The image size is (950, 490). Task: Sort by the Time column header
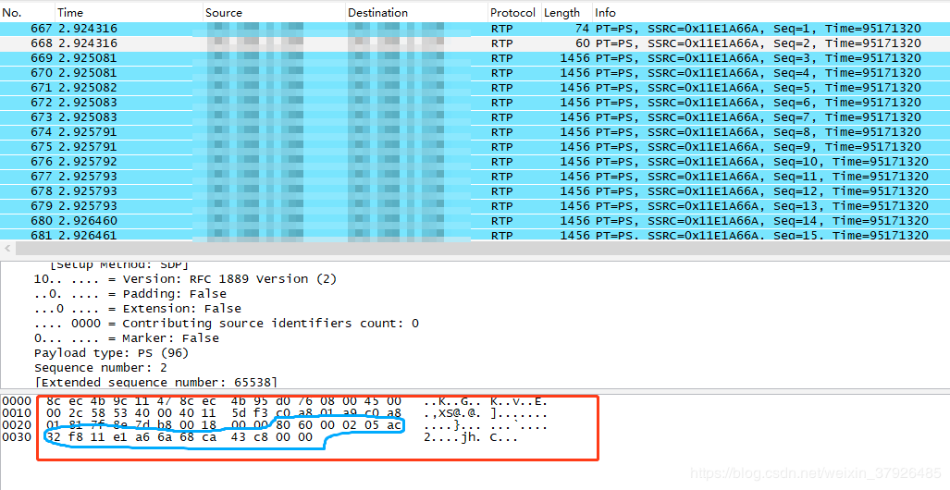coord(129,13)
